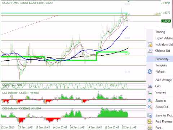
Task: Choose Save As Picture entry
Action: click(x=164, y=115)
